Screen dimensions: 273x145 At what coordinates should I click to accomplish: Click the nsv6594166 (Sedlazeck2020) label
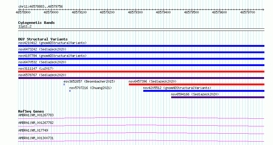click(195, 94)
